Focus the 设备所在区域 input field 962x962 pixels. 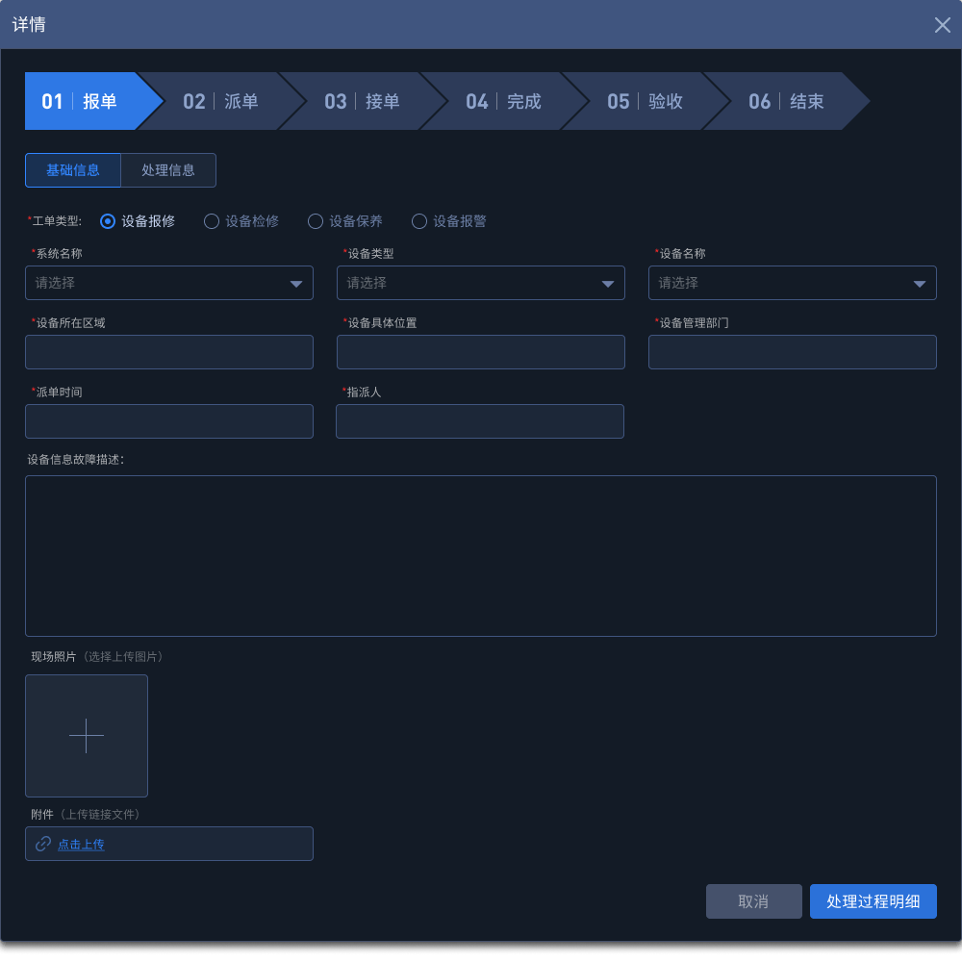(169, 352)
